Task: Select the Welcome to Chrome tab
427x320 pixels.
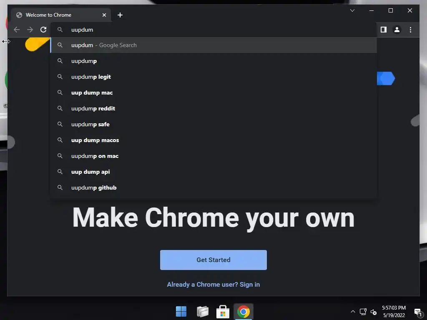Action: pyautogui.click(x=61, y=15)
